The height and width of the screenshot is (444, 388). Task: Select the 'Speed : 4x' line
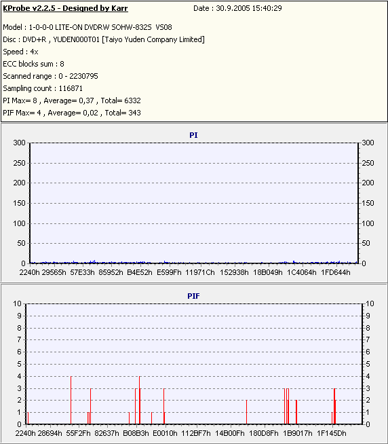[20, 52]
